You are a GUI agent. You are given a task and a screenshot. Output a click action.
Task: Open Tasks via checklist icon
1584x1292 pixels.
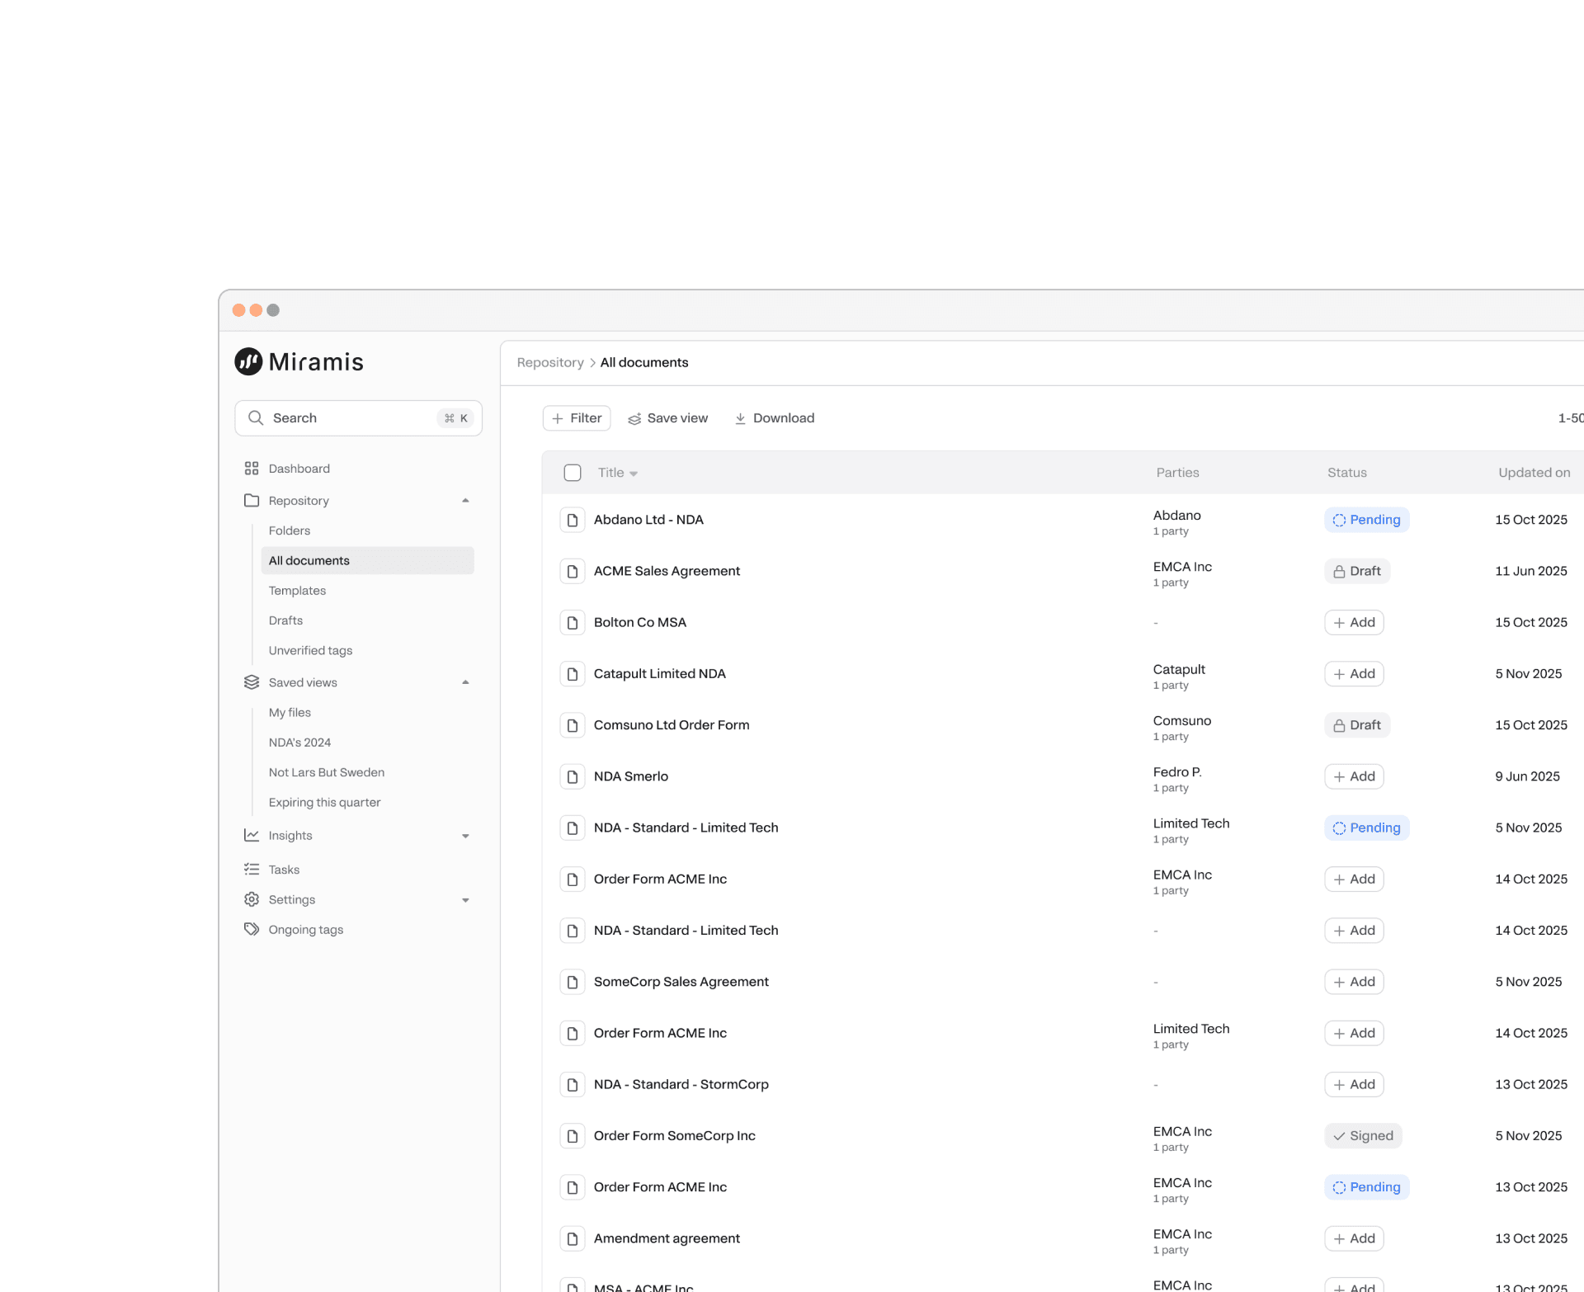[252, 870]
